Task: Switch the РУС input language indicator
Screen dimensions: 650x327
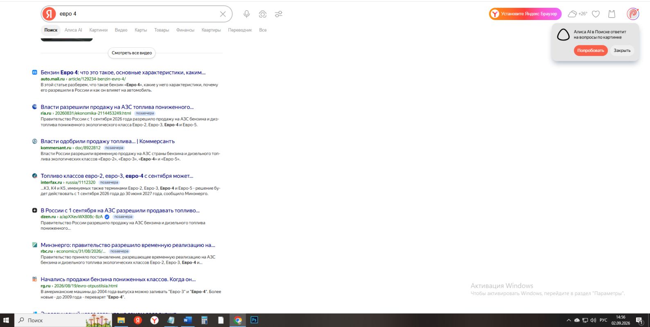Action: 603,320
